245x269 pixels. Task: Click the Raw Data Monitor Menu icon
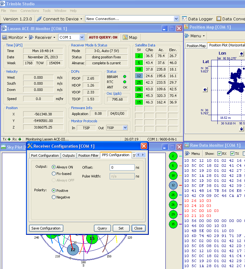[x=187, y=153]
